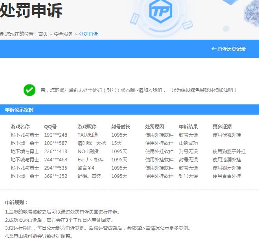Viewport: 259px width, 243px height.
Task: Open 安全服务 in the breadcrumb
Action: [63, 34]
